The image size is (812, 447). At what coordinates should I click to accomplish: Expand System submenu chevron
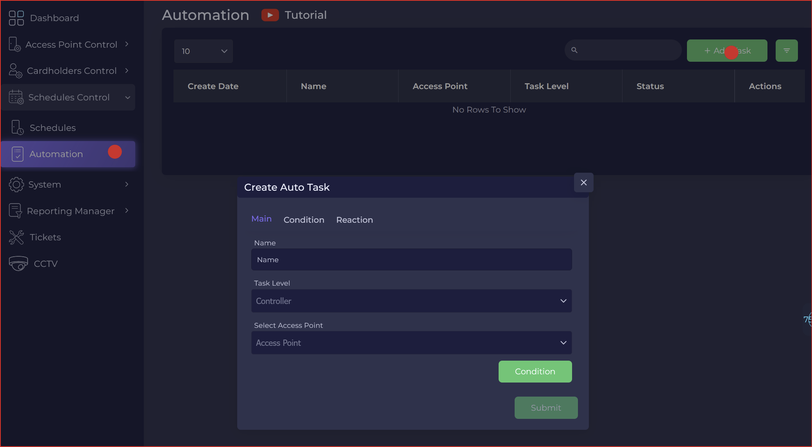click(x=127, y=184)
